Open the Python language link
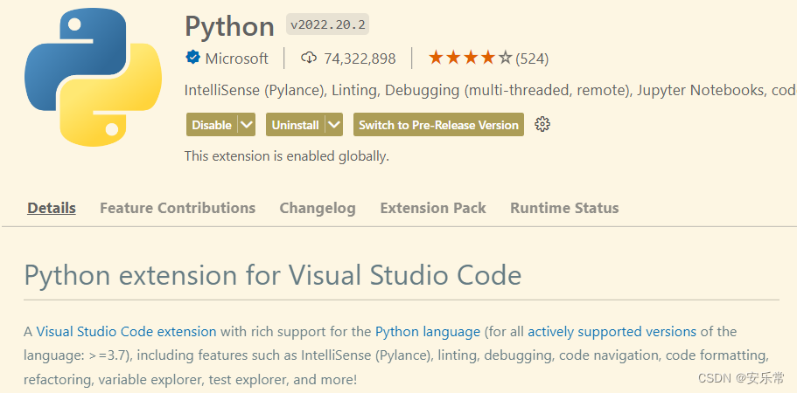The image size is (797, 393). [428, 332]
